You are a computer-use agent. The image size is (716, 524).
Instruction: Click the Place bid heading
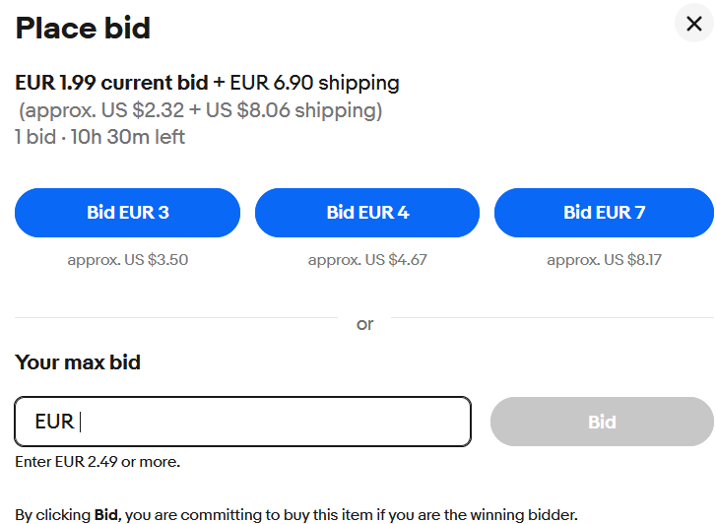pos(83,28)
